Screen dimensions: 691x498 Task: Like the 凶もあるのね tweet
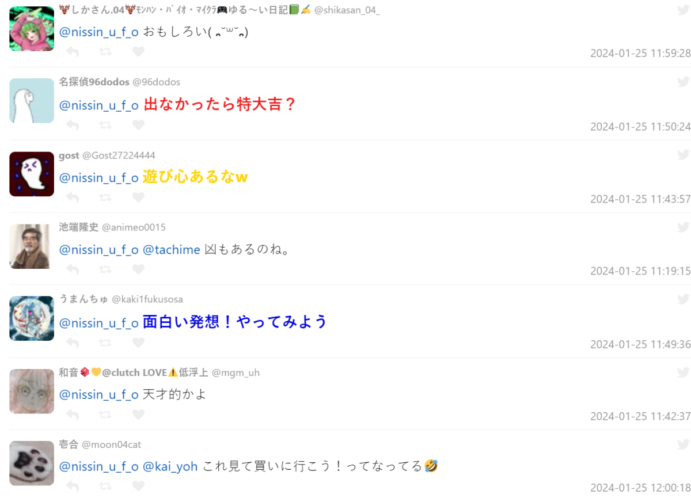click(x=138, y=269)
